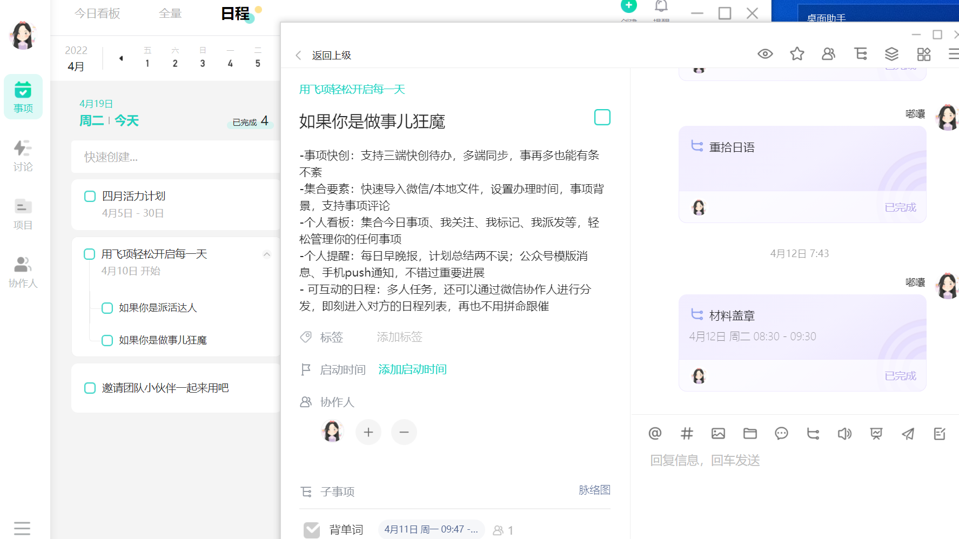Click 添加标签 to add a tag
This screenshot has width=959, height=539.
[x=399, y=337]
